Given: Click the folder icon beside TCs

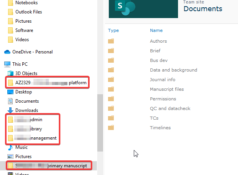Looking at the screenshot, I should pyautogui.click(x=111, y=118).
